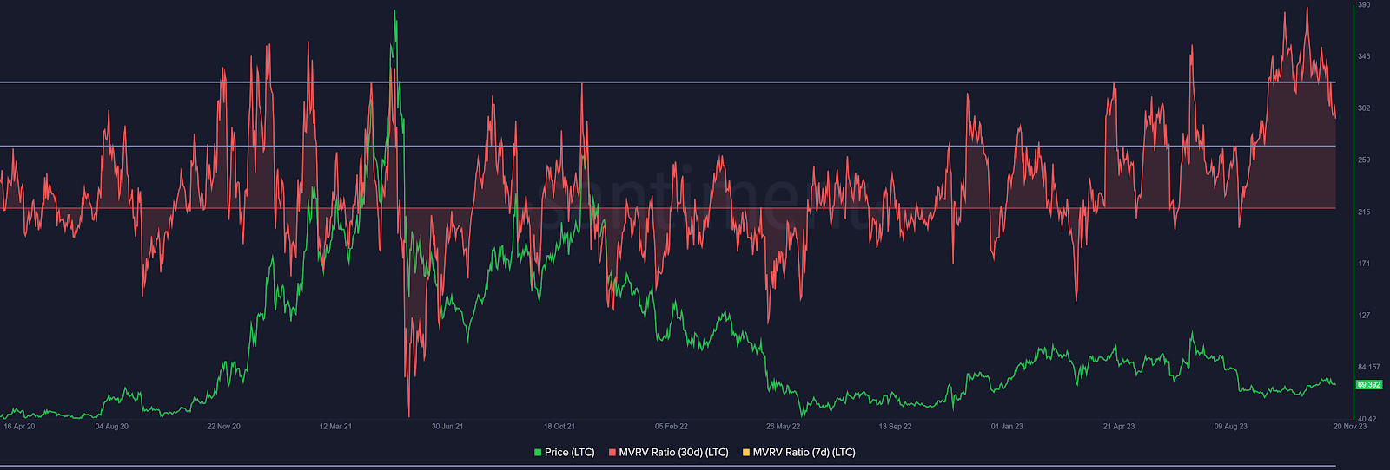1390x470 pixels.
Task: Click the 171 value on price axis
Action: click(1364, 264)
